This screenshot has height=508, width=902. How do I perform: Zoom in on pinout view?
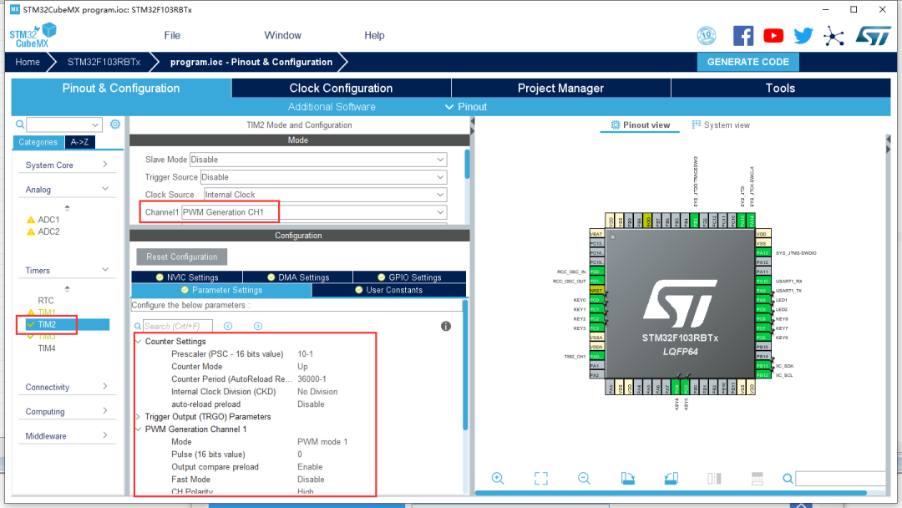pos(498,478)
